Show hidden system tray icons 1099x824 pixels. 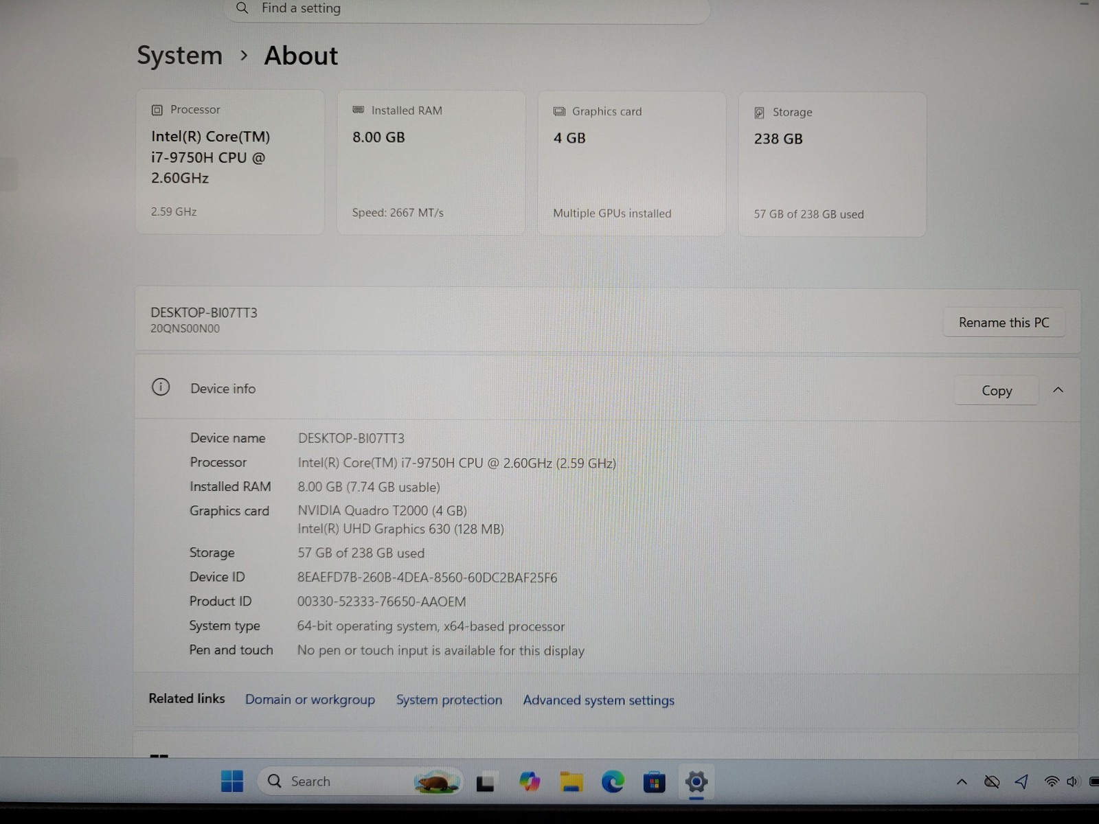click(962, 781)
